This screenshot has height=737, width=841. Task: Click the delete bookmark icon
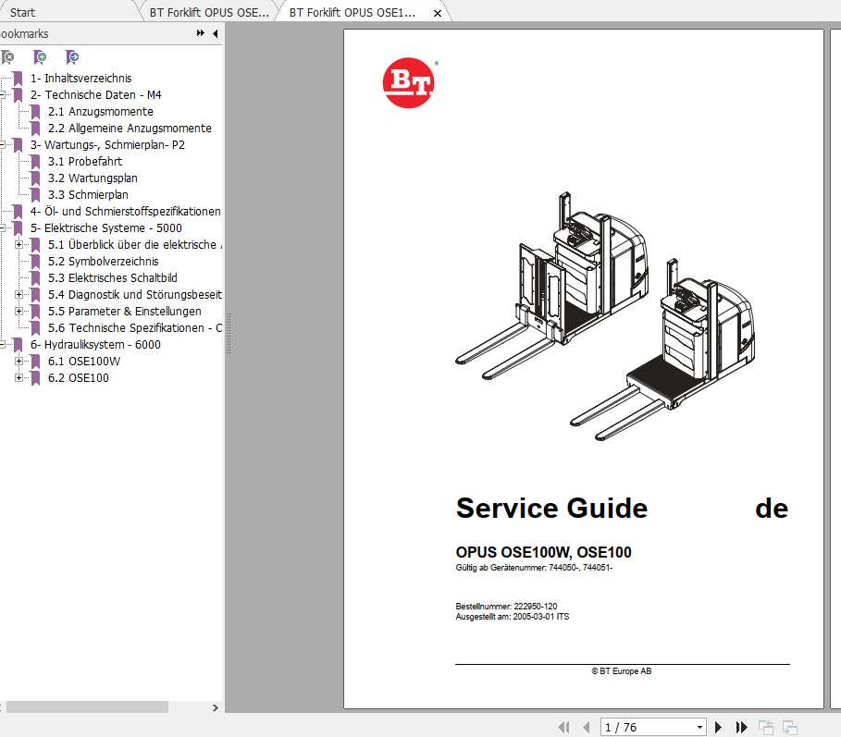(8, 57)
